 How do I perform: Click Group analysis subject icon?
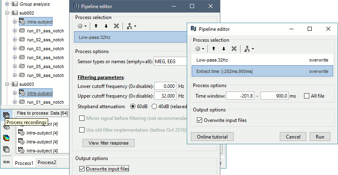tap(15, 4)
